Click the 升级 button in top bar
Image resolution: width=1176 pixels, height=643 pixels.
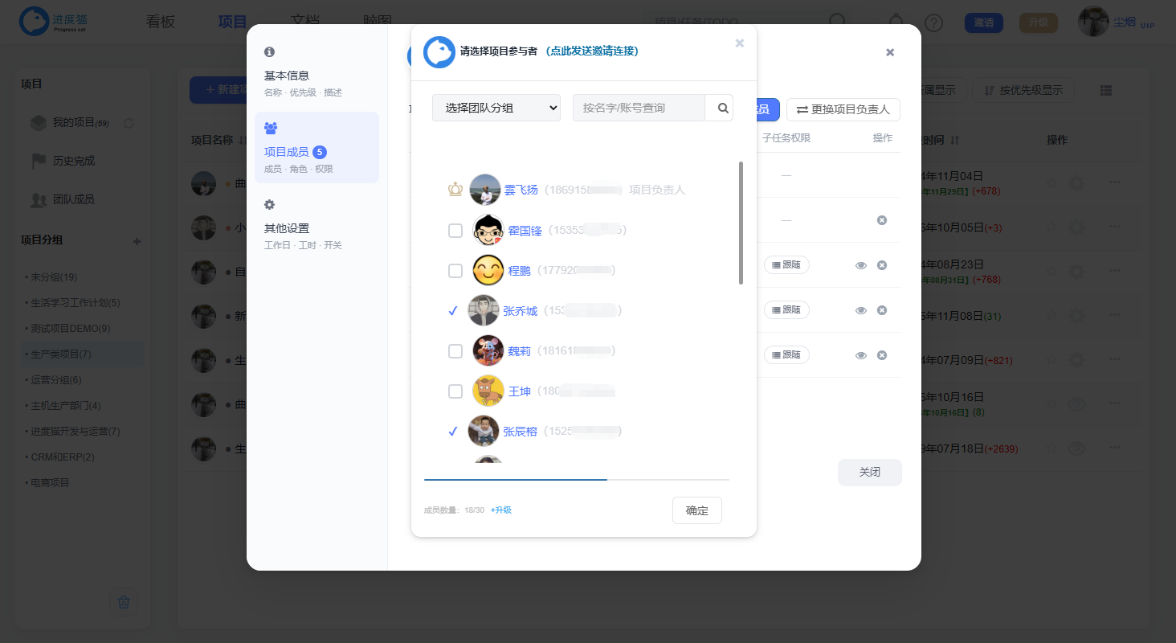click(1039, 23)
